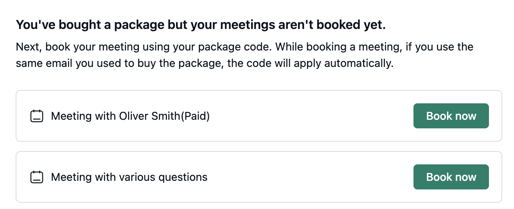The image size is (514, 209).
Task: Click the "You've bought a package" heading
Action: point(200,25)
